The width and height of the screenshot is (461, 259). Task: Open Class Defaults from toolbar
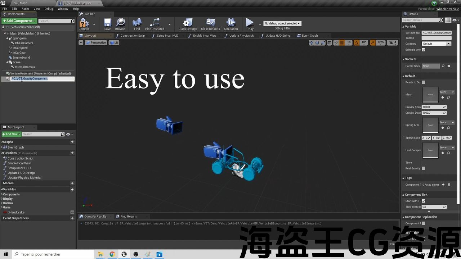[x=210, y=24]
